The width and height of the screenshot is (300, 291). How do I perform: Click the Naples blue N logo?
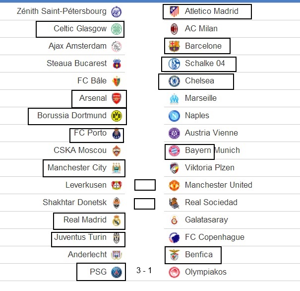pos(174,116)
